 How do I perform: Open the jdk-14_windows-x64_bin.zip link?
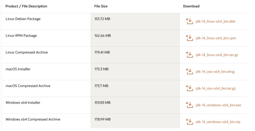[x=218, y=122]
